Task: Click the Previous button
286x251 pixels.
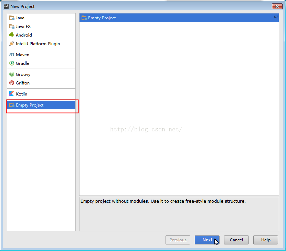Action: click(178, 240)
